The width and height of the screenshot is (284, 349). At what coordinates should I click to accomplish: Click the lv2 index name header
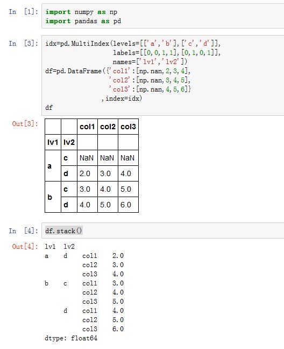coord(69,142)
